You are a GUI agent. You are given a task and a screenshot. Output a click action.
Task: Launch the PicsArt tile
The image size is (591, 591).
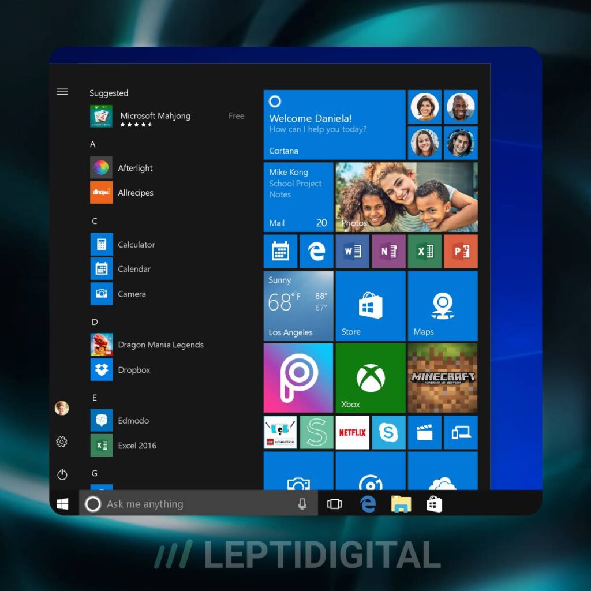298,378
